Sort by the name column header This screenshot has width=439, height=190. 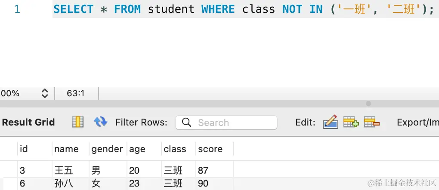click(x=71, y=149)
